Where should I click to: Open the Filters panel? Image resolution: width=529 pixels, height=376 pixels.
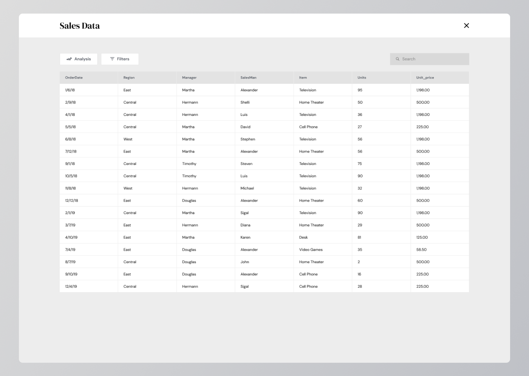click(120, 59)
